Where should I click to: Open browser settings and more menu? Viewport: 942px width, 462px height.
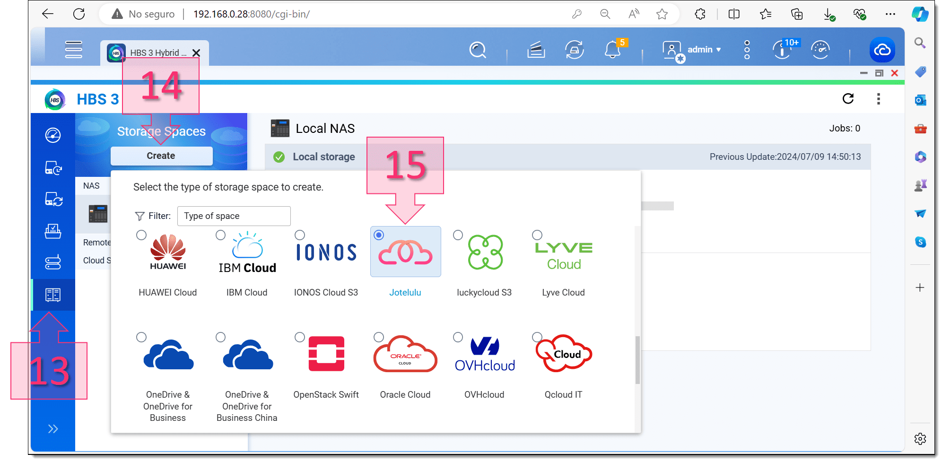pos(890,14)
